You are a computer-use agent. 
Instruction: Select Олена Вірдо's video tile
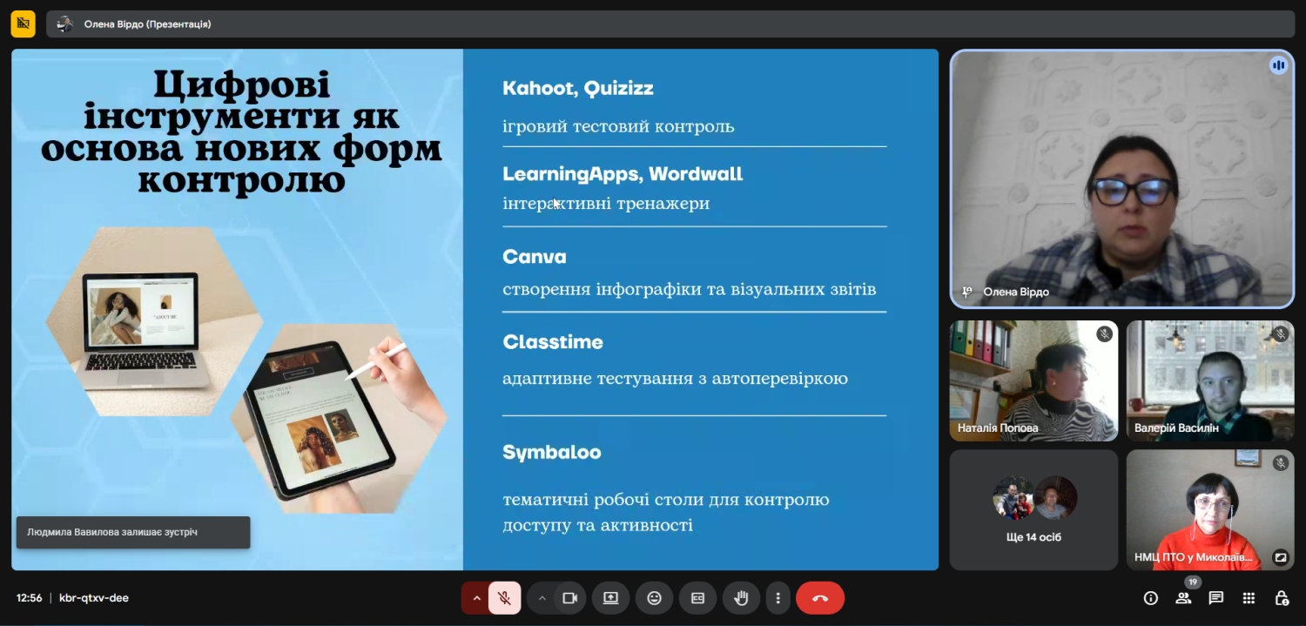1121,178
